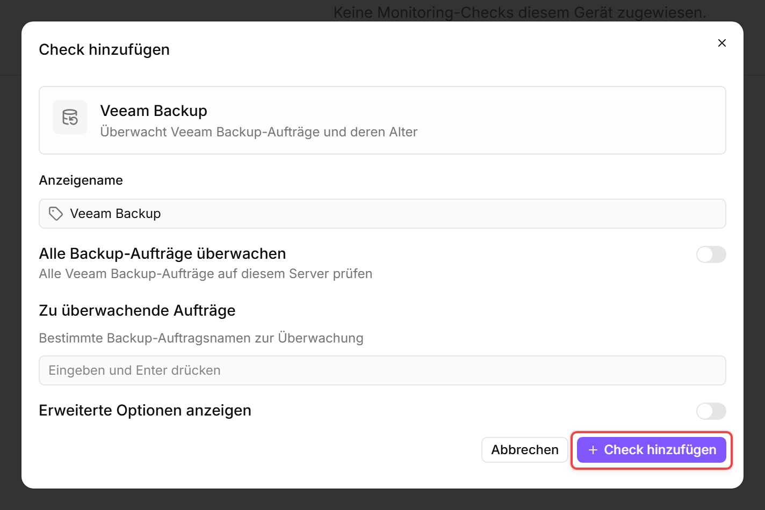Click the Abbrechen button
The height and width of the screenshot is (510, 765).
coord(525,450)
